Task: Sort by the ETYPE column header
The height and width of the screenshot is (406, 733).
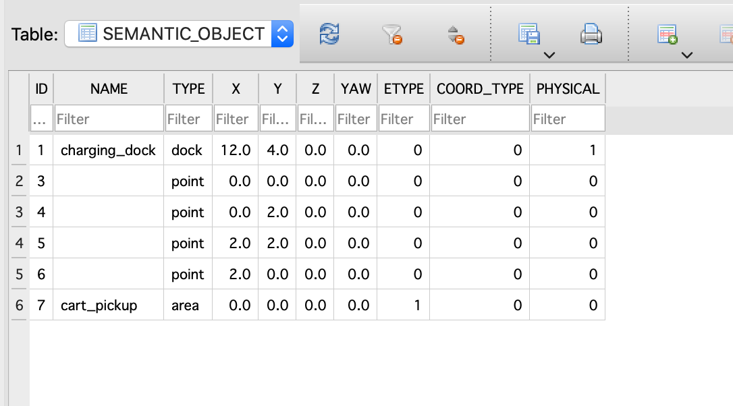Action: (404, 89)
